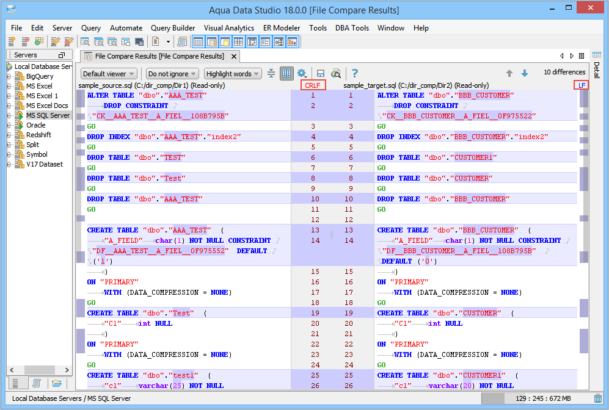Open the scripts tab icon below the Servers panel
Screen dimensions: 609x410
click(x=37, y=383)
